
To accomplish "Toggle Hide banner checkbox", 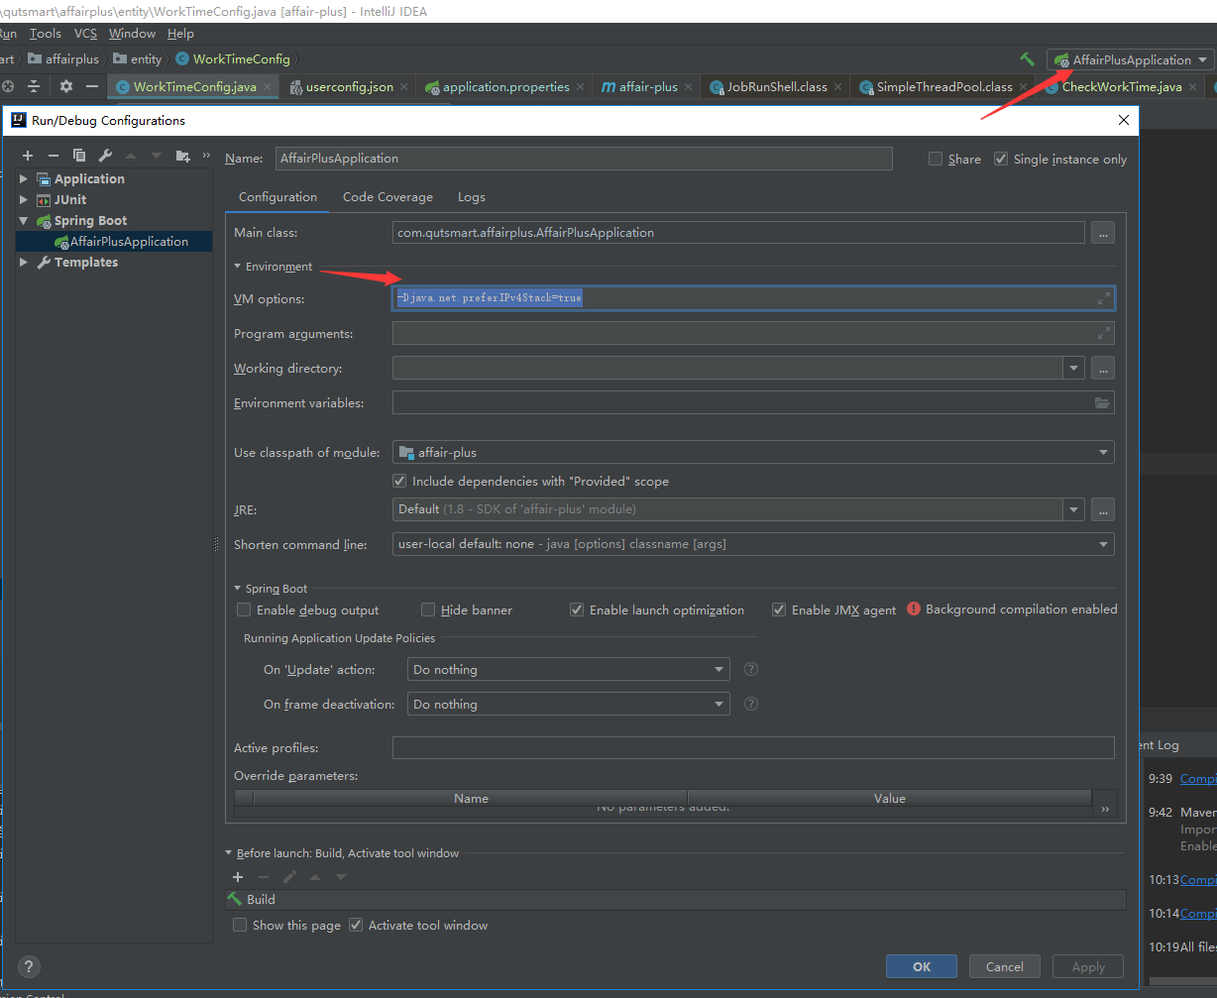I will point(428,610).
